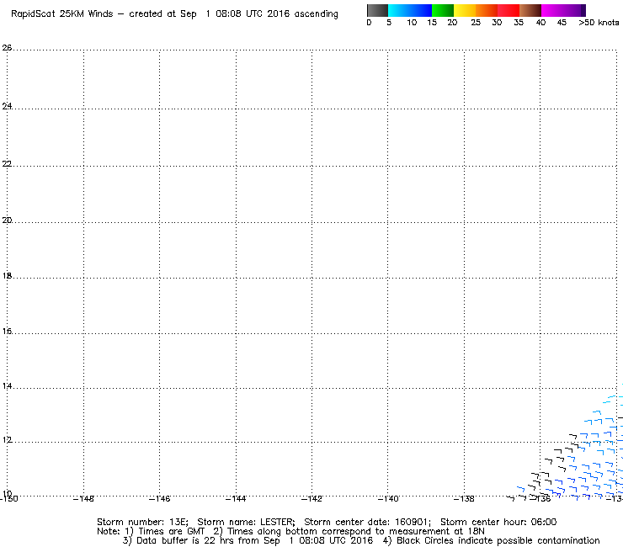
Task: Click the latitude label 24
Action: [x=7, y=106]
